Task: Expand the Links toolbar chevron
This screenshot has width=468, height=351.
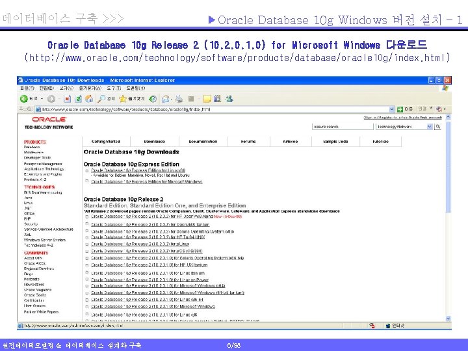Action: 431,109
